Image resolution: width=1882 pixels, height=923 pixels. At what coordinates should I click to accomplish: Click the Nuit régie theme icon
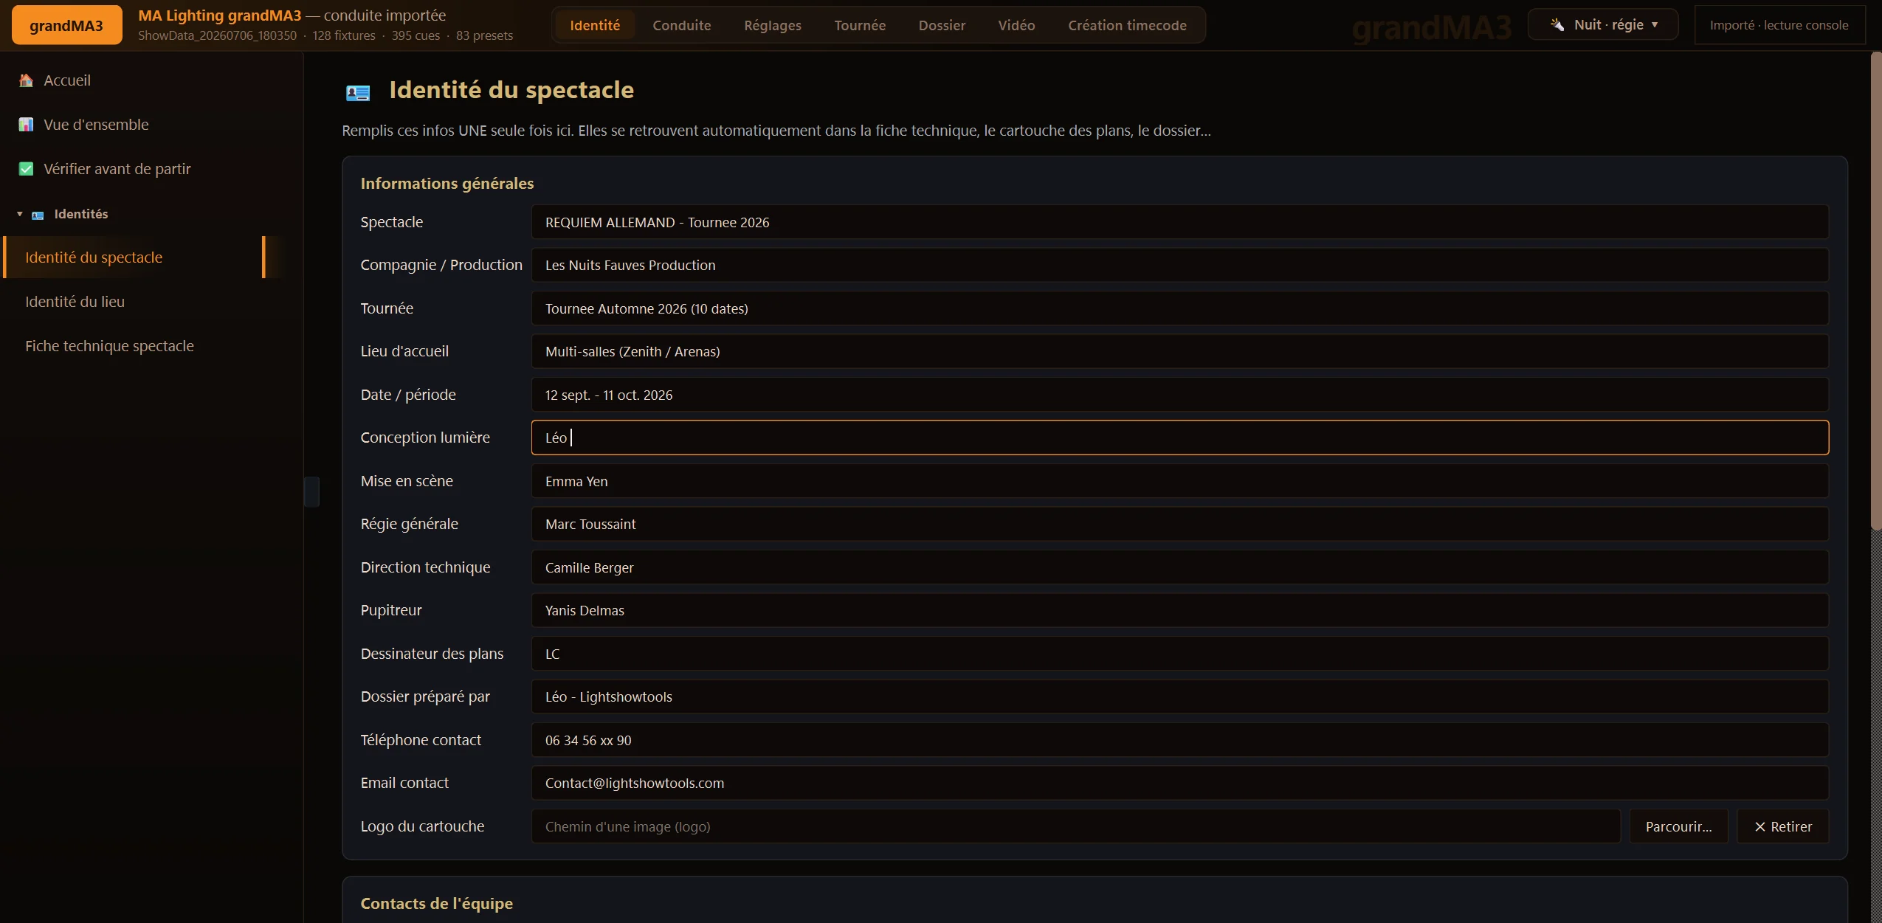pyautogui.click(x=1557, y=25)
